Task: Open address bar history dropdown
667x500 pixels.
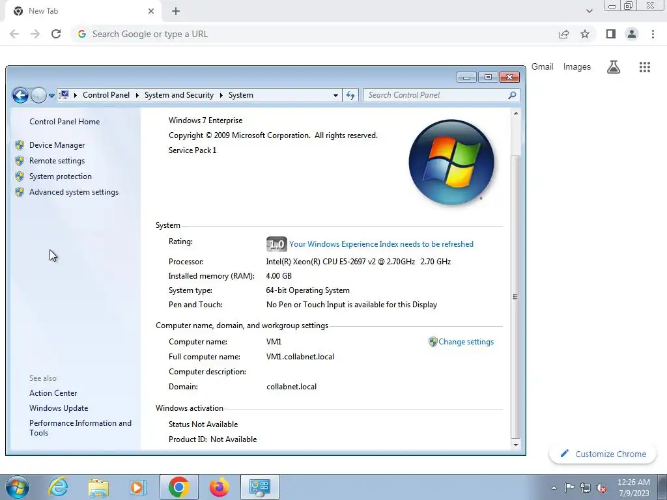Action: click(335, 95)
